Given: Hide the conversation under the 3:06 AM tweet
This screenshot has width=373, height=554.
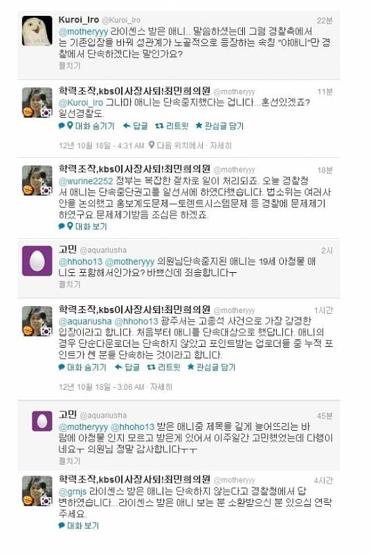Looking at the screenshot, I should tap(87, 368).
